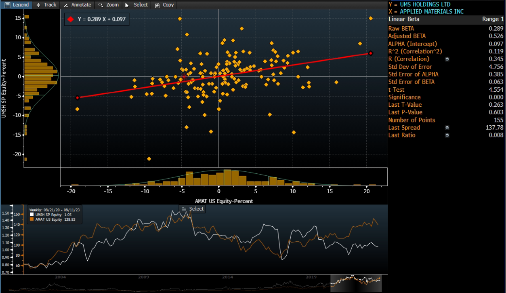Viewport: 506px width, 293px height.
Task: Select the Last P-Value figure 0.603
Action: [496, 113]
